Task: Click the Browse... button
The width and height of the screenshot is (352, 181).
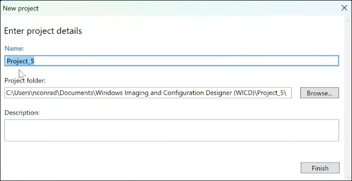Action: coord(320,93)
